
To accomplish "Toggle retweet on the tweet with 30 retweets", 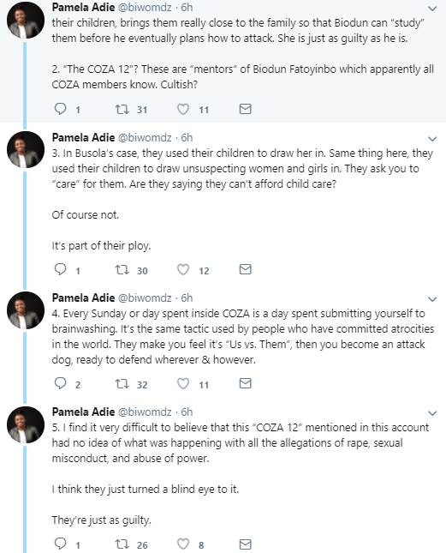I will tap(122, 269).
